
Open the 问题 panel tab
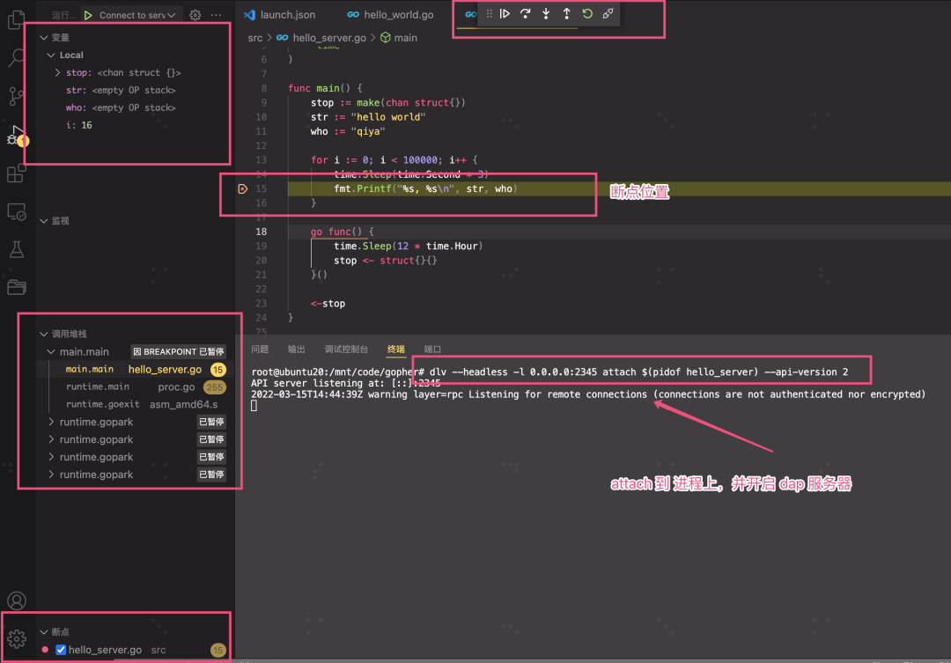pos(260,350)
